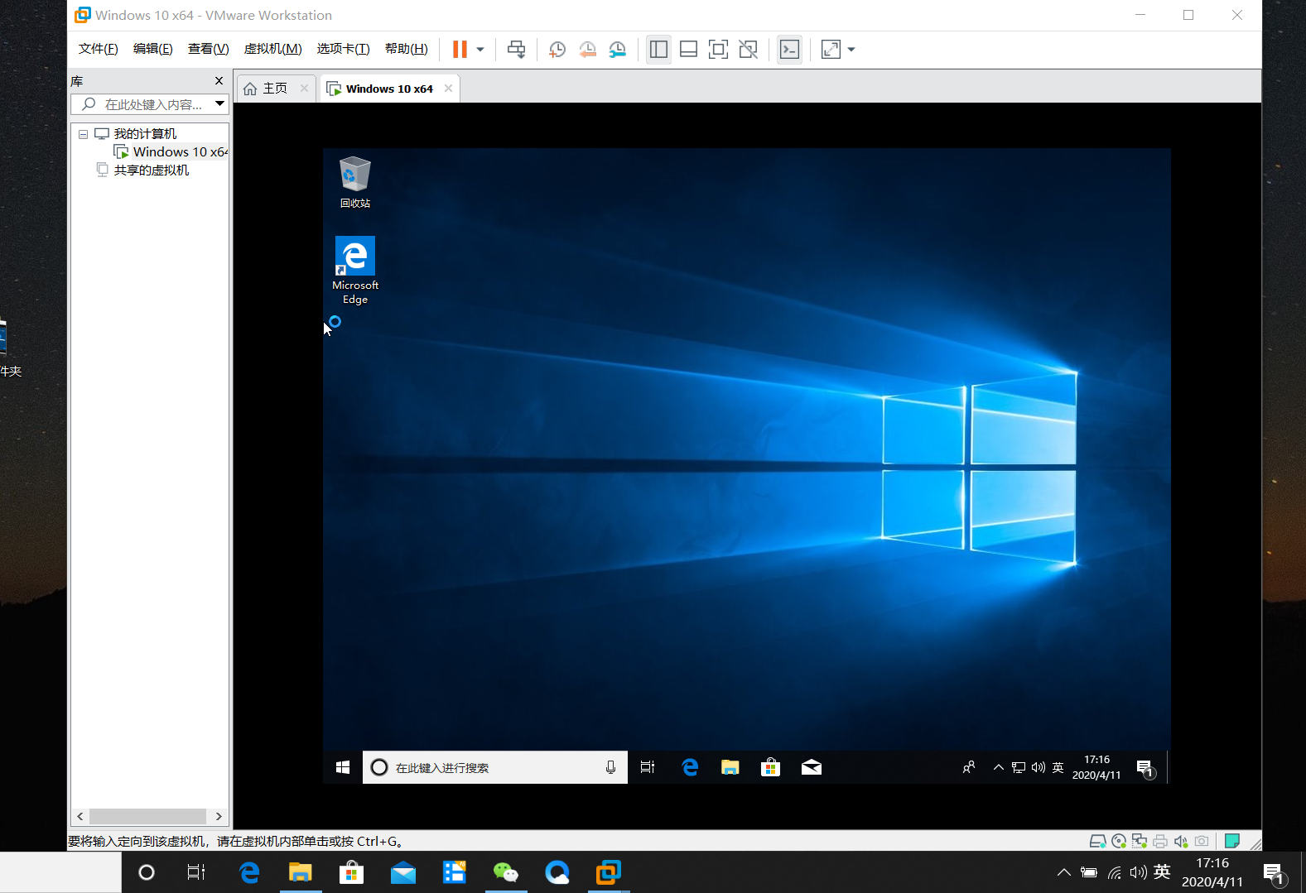
Task: Toggle the thumbnail bar view
Action: click(688, 49)
